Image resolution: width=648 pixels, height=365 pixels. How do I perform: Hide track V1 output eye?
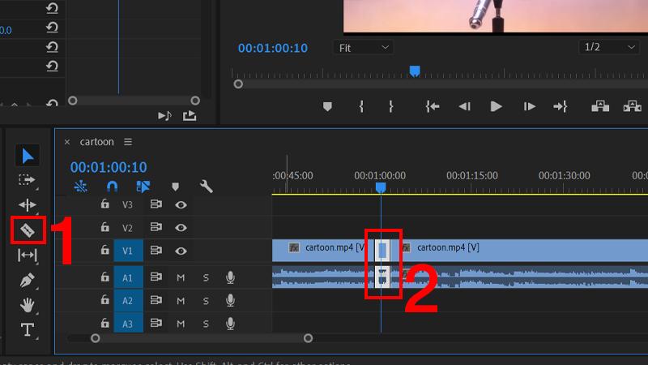pyautogui.click(x=181, y=251)
